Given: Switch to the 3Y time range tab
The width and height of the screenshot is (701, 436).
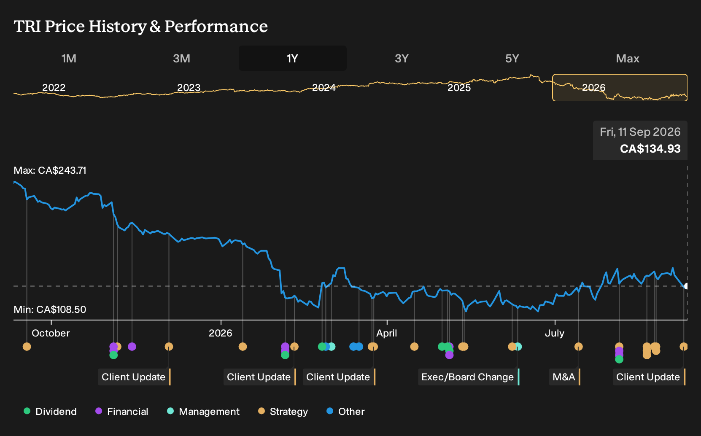Looking at the screenshot, I should (402, 58).
